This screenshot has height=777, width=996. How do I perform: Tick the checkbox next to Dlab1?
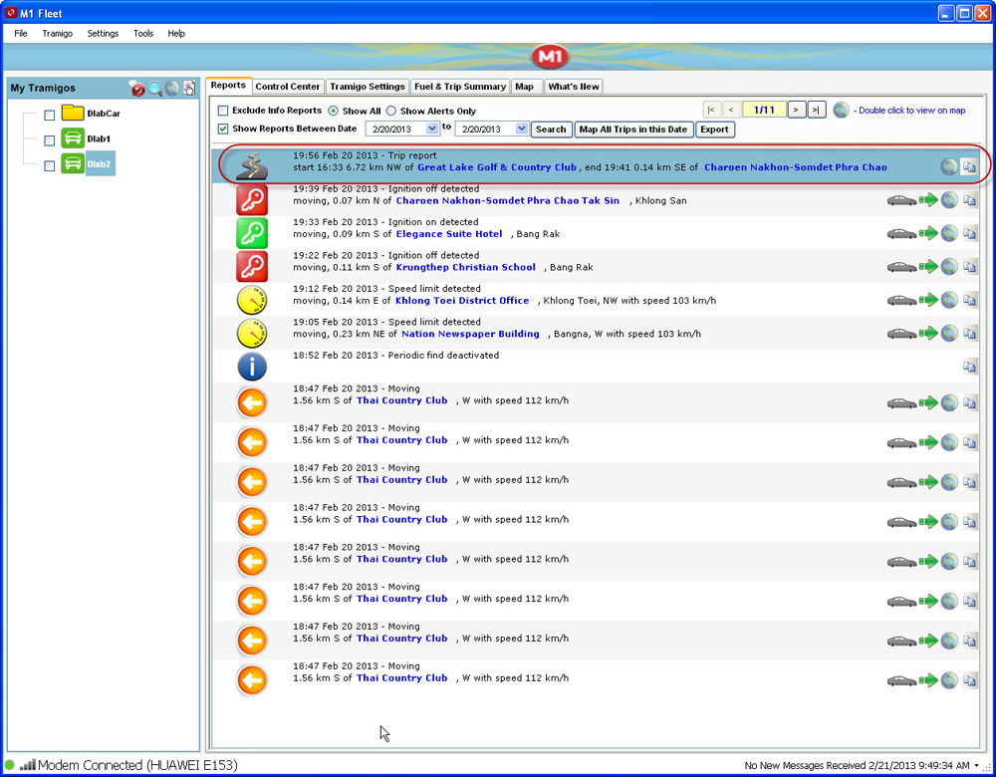(x=49, y=140)
